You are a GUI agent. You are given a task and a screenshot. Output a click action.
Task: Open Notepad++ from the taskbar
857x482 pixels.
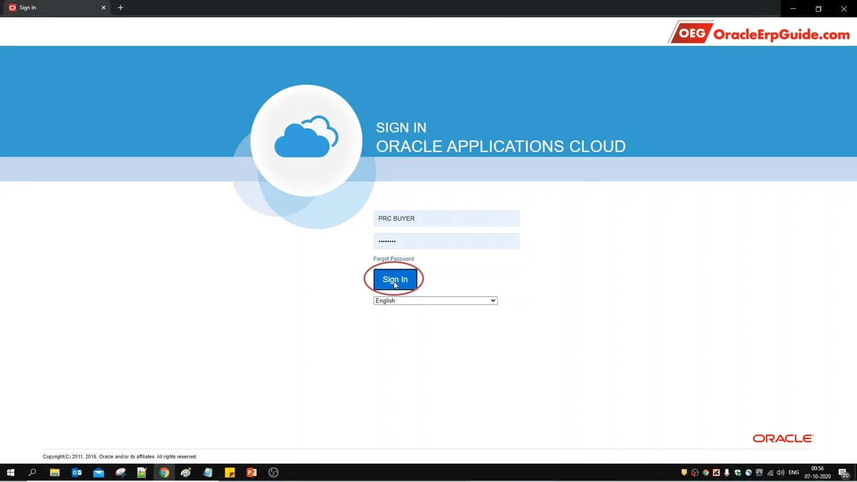[x=142, y=472]
